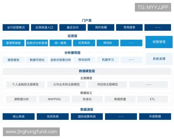Select the 自助式分析查询 box
The width and height of the screenshot is (174, 139).
(x=37, y=43)
